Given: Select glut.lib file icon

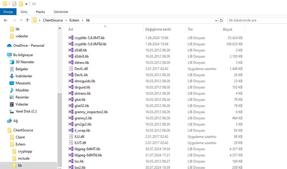Looking at the screenshot, I should point(71,99).
